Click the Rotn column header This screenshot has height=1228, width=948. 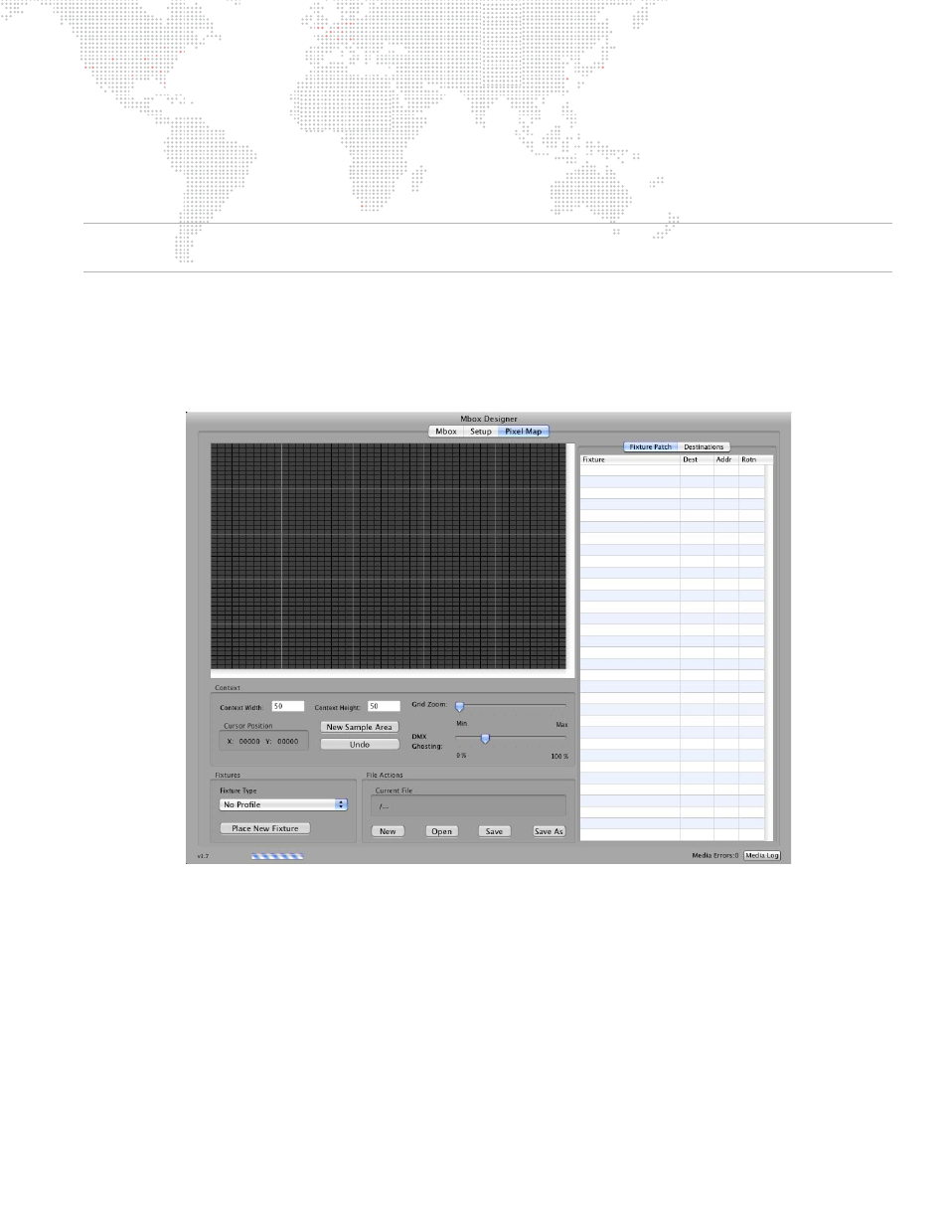point(751,459)
